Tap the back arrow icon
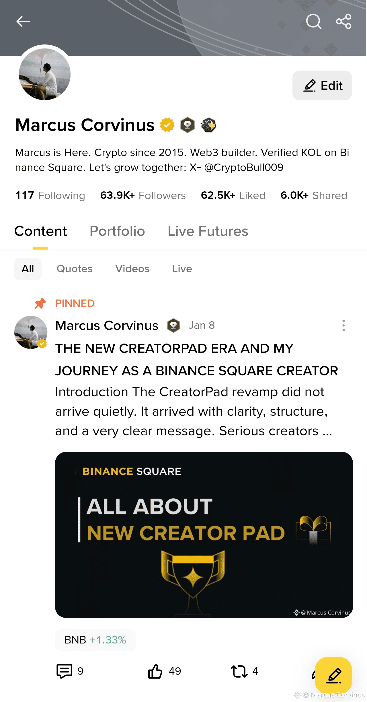This screenshot has height=702, width=367. 23,22
